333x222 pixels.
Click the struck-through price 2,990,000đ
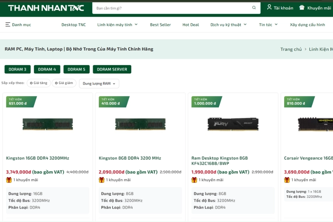262,172
